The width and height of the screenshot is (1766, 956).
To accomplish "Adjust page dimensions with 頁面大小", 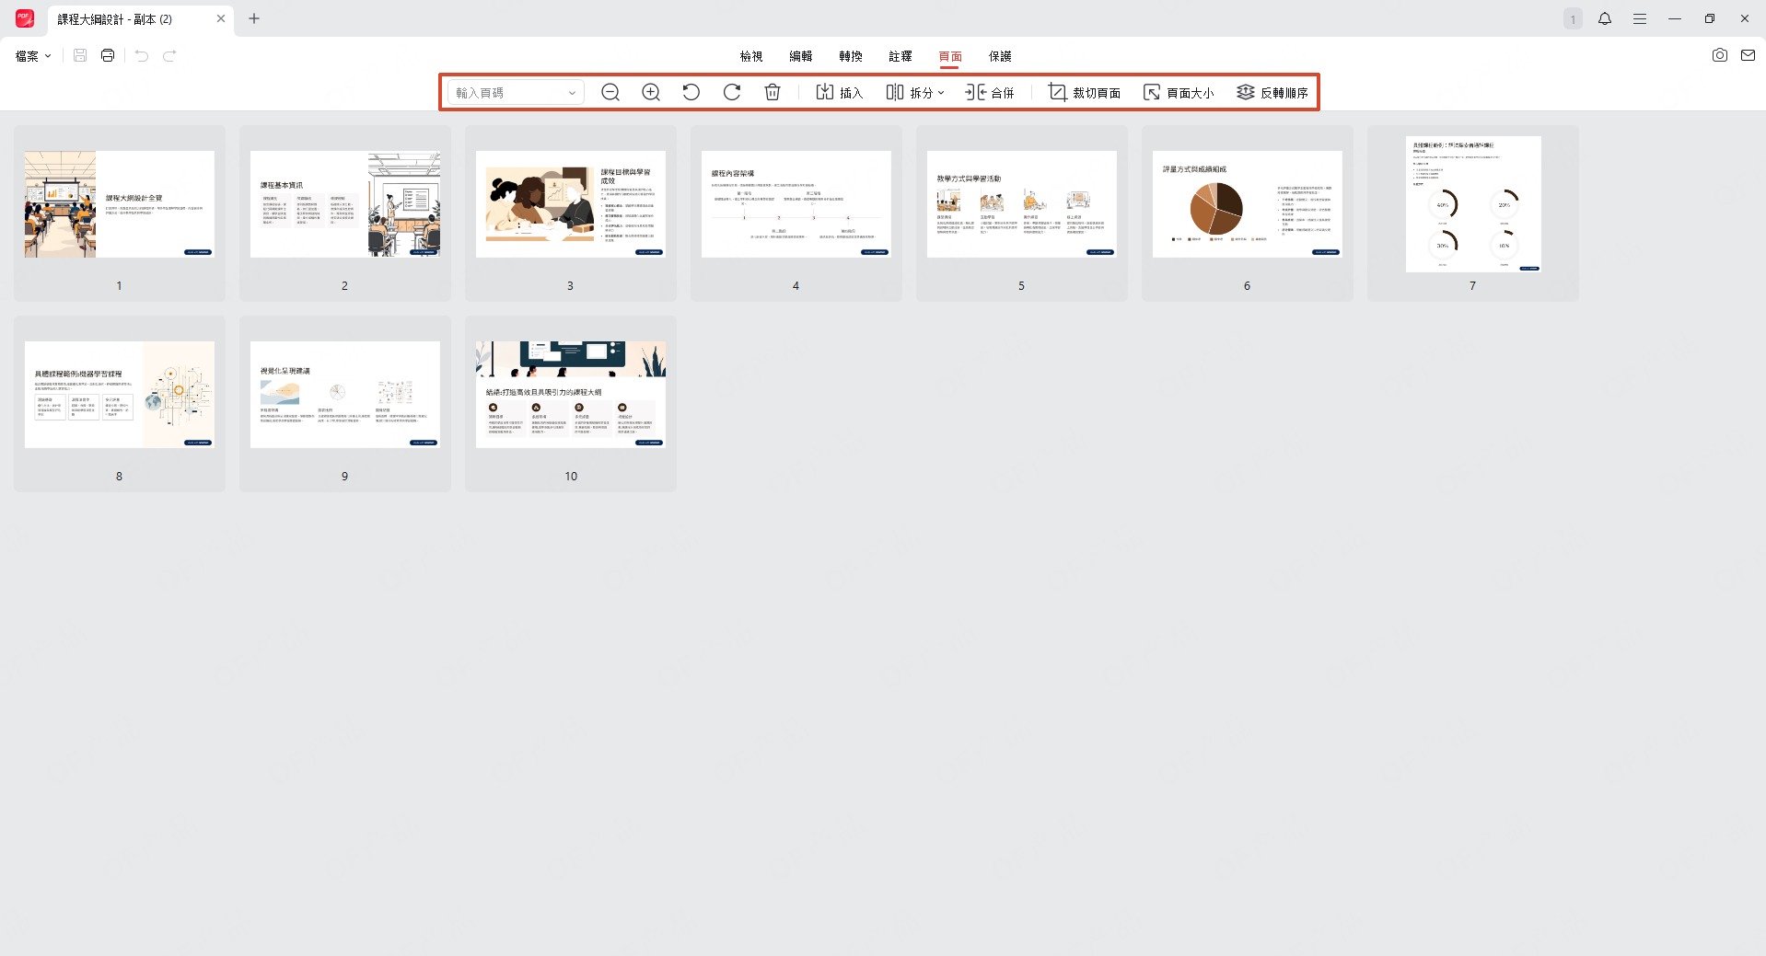I will click(x=1179, y=92).
